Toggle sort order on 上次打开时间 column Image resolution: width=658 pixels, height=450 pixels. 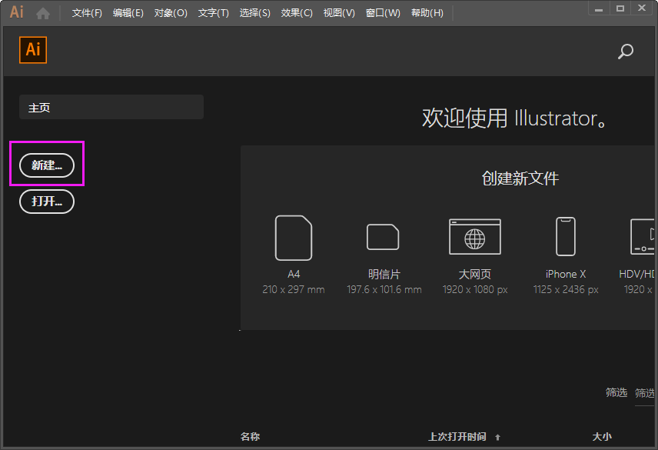pos(459,435)
